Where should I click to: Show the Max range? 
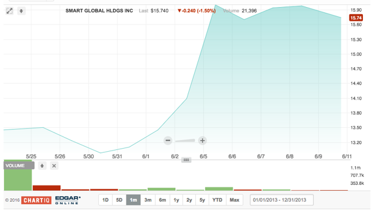click(234, 200)
